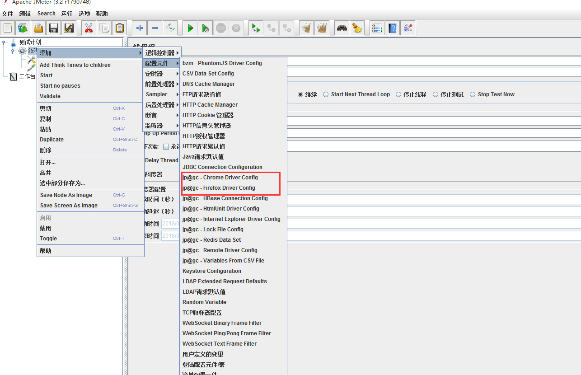Cut the selected element using the scissors icon
Screen dimensions: 581x375
coord(89,28)
